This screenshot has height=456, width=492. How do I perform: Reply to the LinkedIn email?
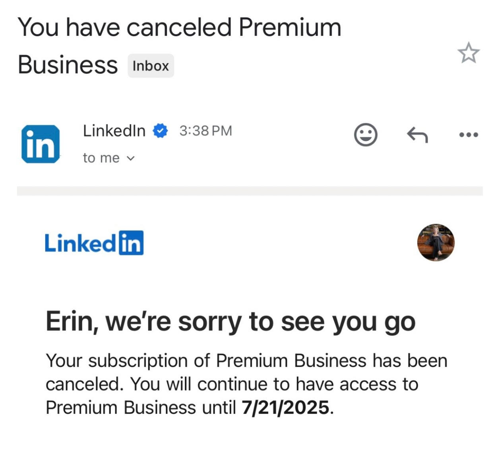(417, 135)
